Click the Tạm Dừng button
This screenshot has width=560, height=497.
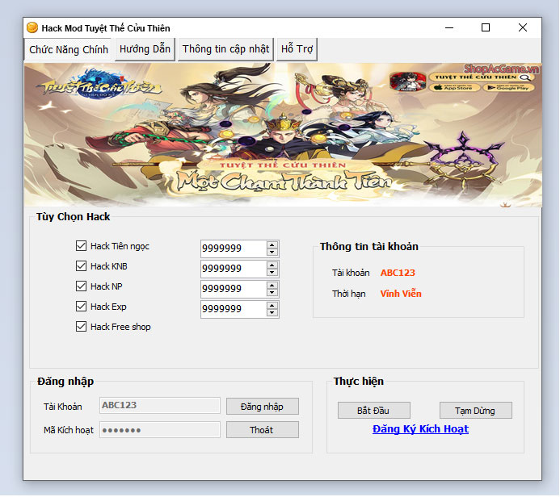click(475, 411)
